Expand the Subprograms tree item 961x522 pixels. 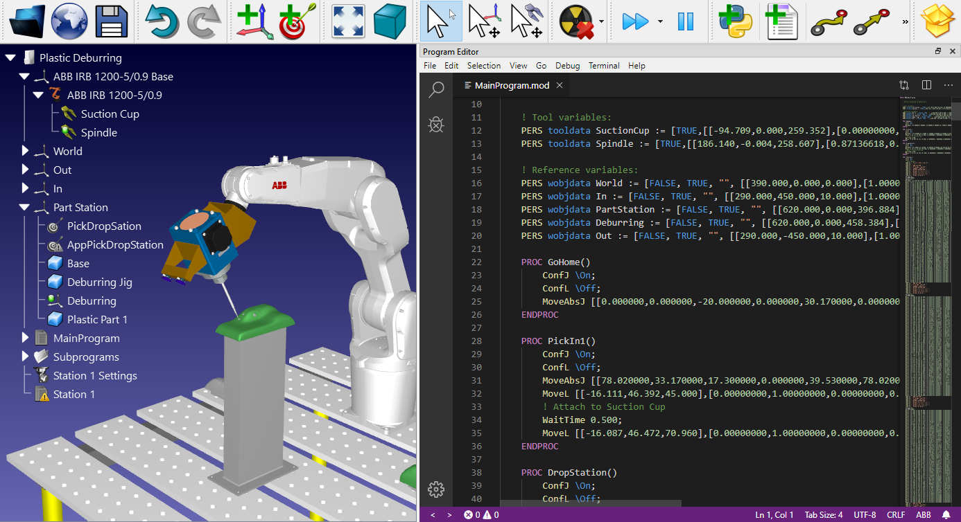[x=25, y=357]
